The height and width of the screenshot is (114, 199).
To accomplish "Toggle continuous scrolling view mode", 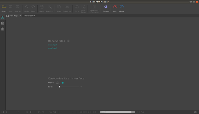I will click(x=94, y=112).
